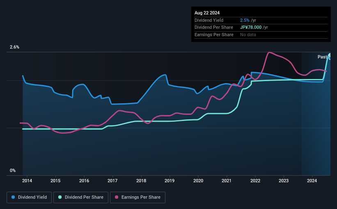
Task: Click the Earnings Per Share row label in tooltip
Action: [x=214, y=35]
